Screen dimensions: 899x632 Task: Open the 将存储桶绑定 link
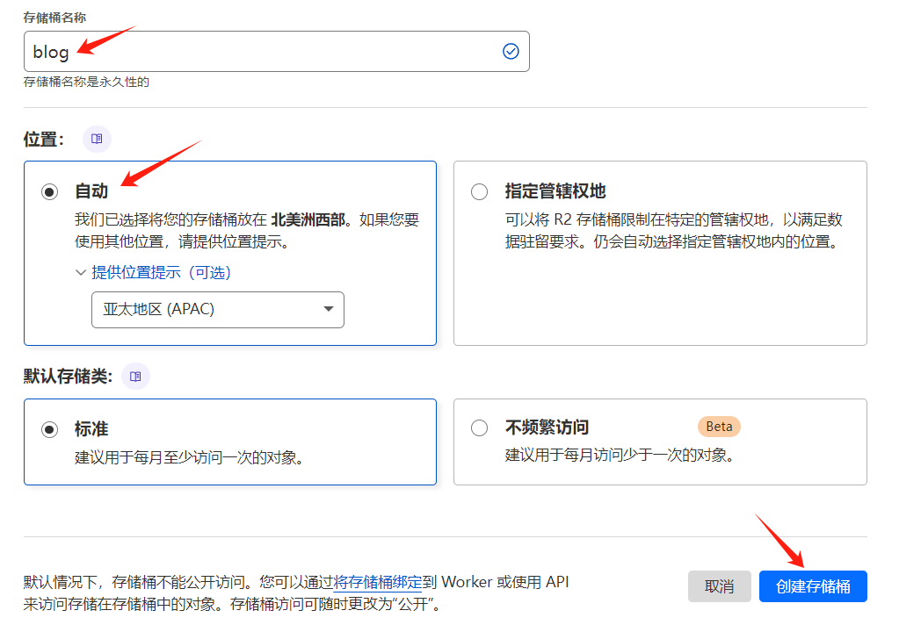[376, 581]
